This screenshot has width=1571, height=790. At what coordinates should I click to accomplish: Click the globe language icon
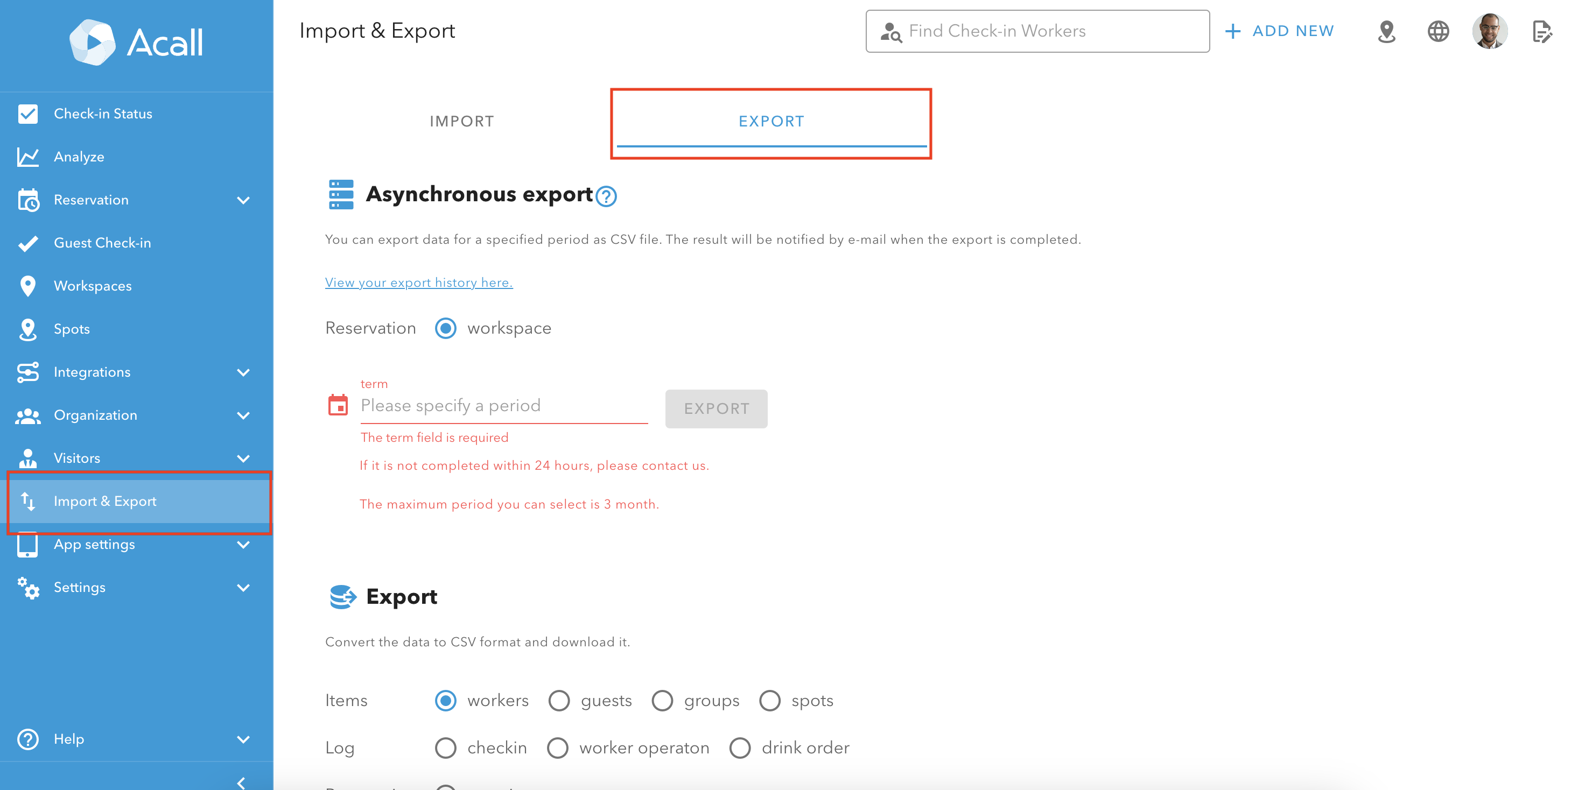tap(1439, 31)
